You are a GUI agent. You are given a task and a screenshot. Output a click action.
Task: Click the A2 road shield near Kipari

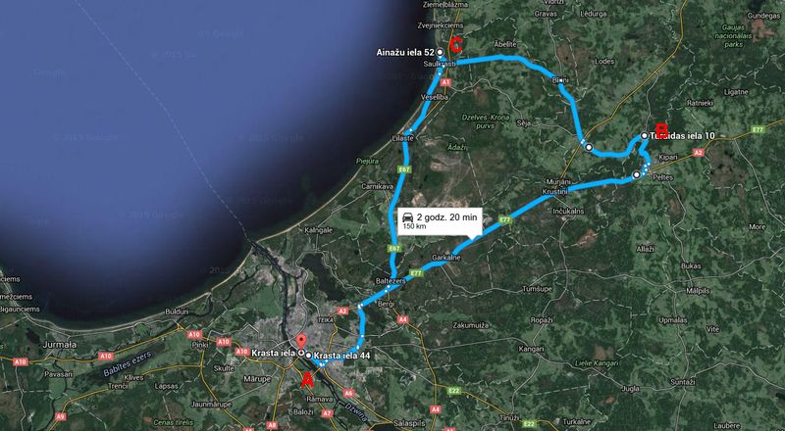tap(699, 153)
